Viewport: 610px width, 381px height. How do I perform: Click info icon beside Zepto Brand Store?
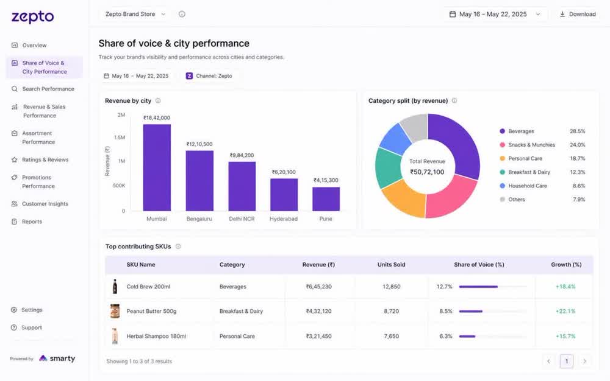tap(182, 14)
